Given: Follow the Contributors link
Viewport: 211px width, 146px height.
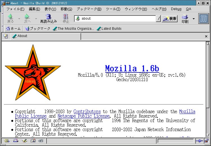Looking at the screenshot, I should pyautogui.click(x=87, y=111).
